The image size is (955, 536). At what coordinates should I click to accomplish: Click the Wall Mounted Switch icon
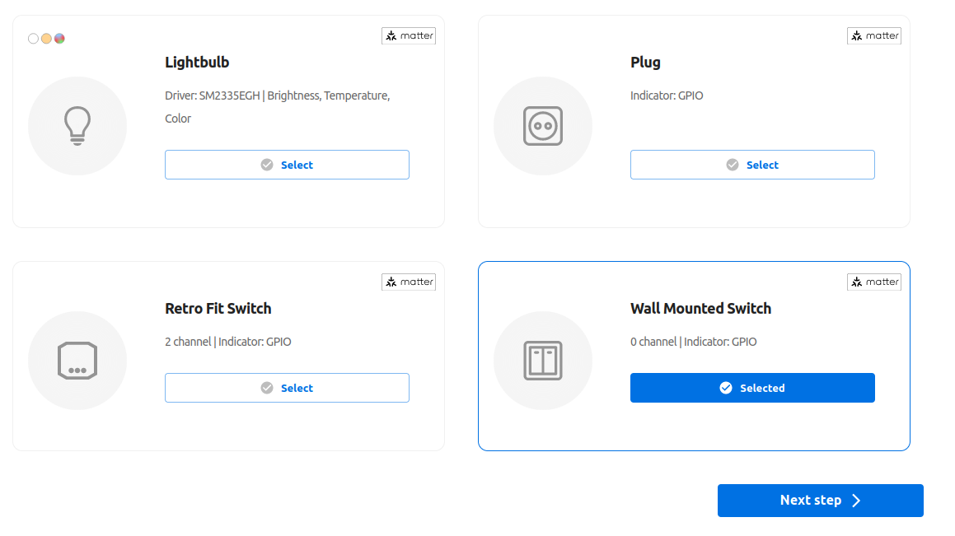tap(543, 360)
